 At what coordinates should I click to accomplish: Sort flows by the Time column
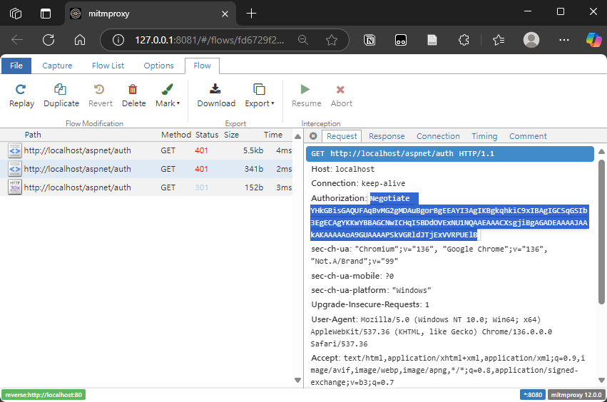point(272,135)
